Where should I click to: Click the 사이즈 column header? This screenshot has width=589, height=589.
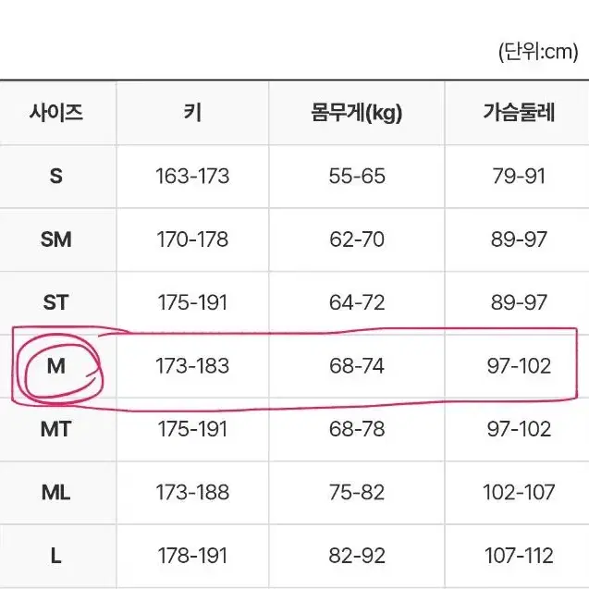point(56,112)
